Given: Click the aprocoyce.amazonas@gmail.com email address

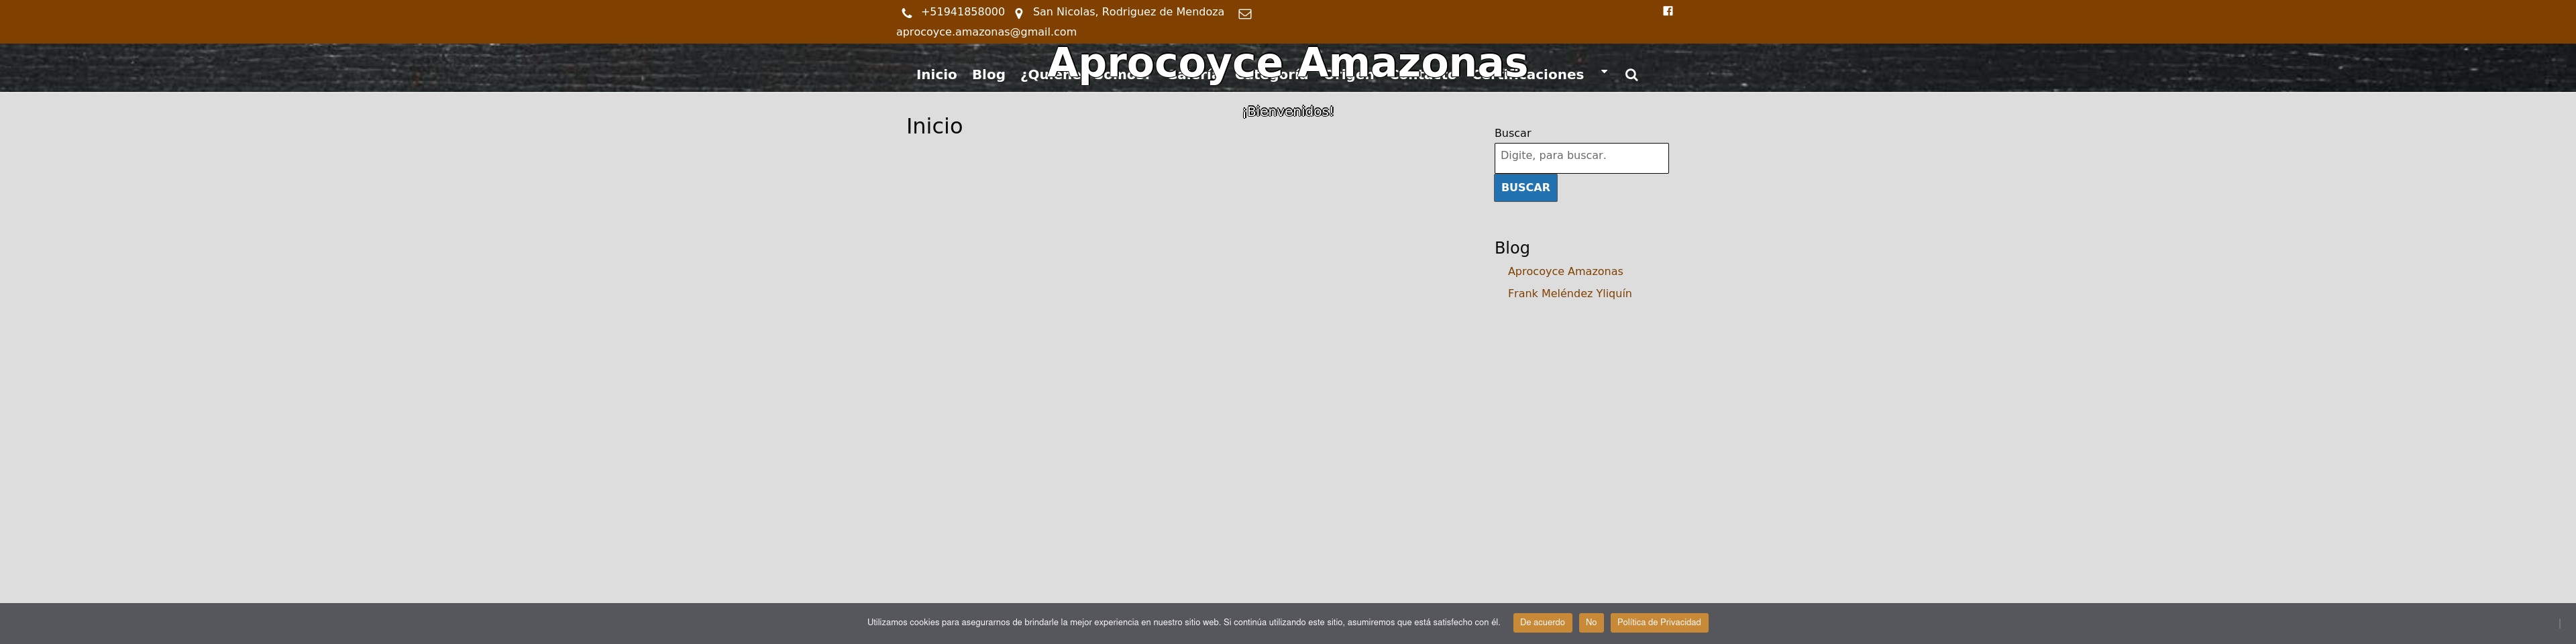Looking at the screenshot, I should click(x=986, y=32).
